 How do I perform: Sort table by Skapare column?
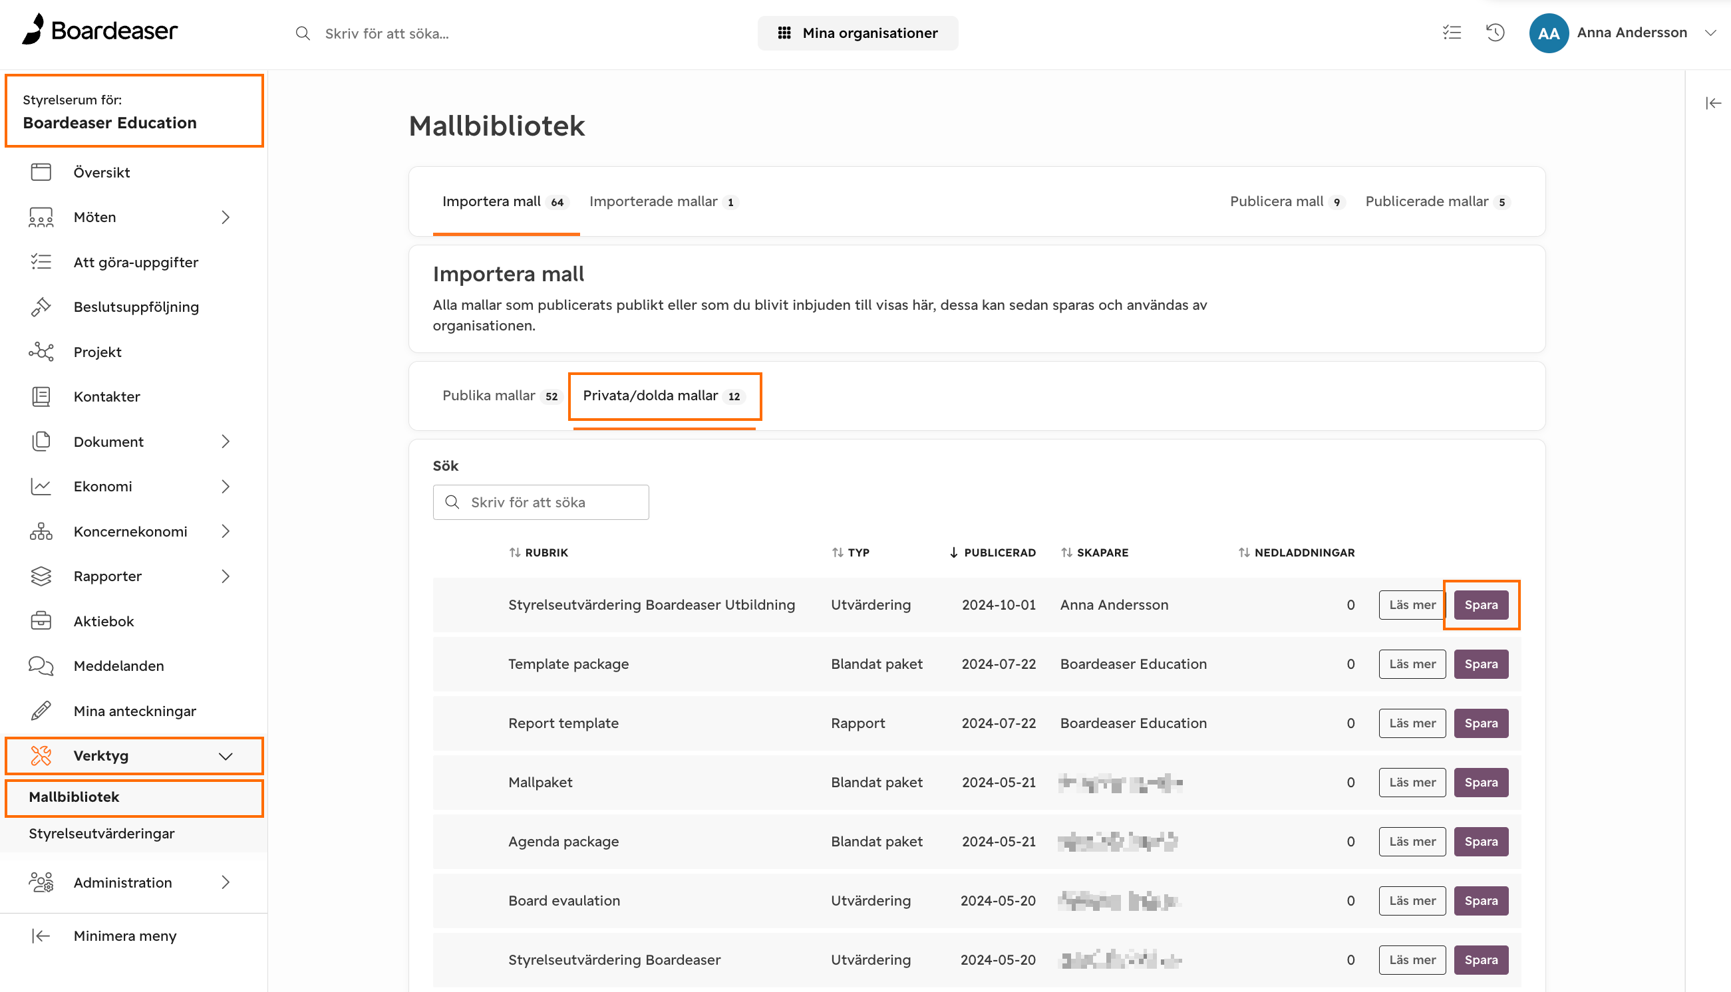(x=1094, y=553)
